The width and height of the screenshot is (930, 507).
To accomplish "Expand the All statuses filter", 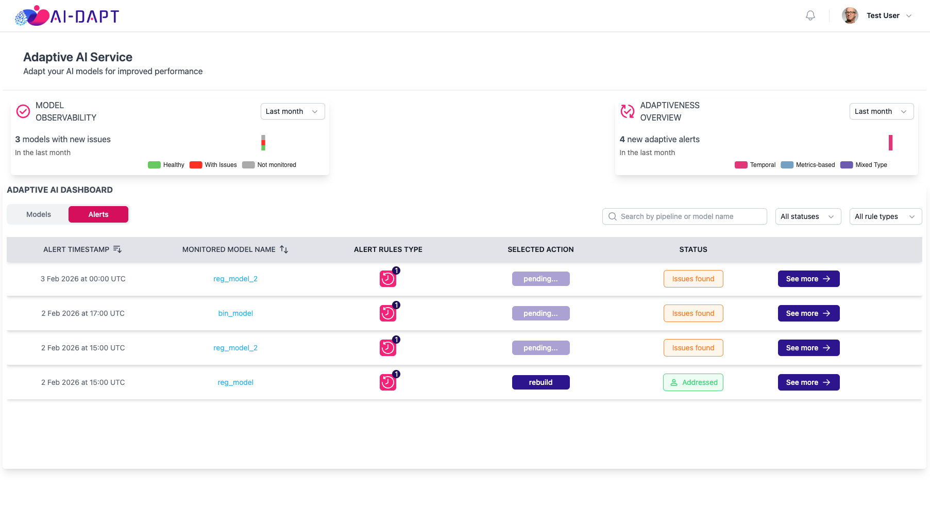I will 808,216.
